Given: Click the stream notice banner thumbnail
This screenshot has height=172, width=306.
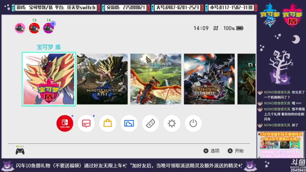Looking at the screenshot, I should click(x=281, y=144).
